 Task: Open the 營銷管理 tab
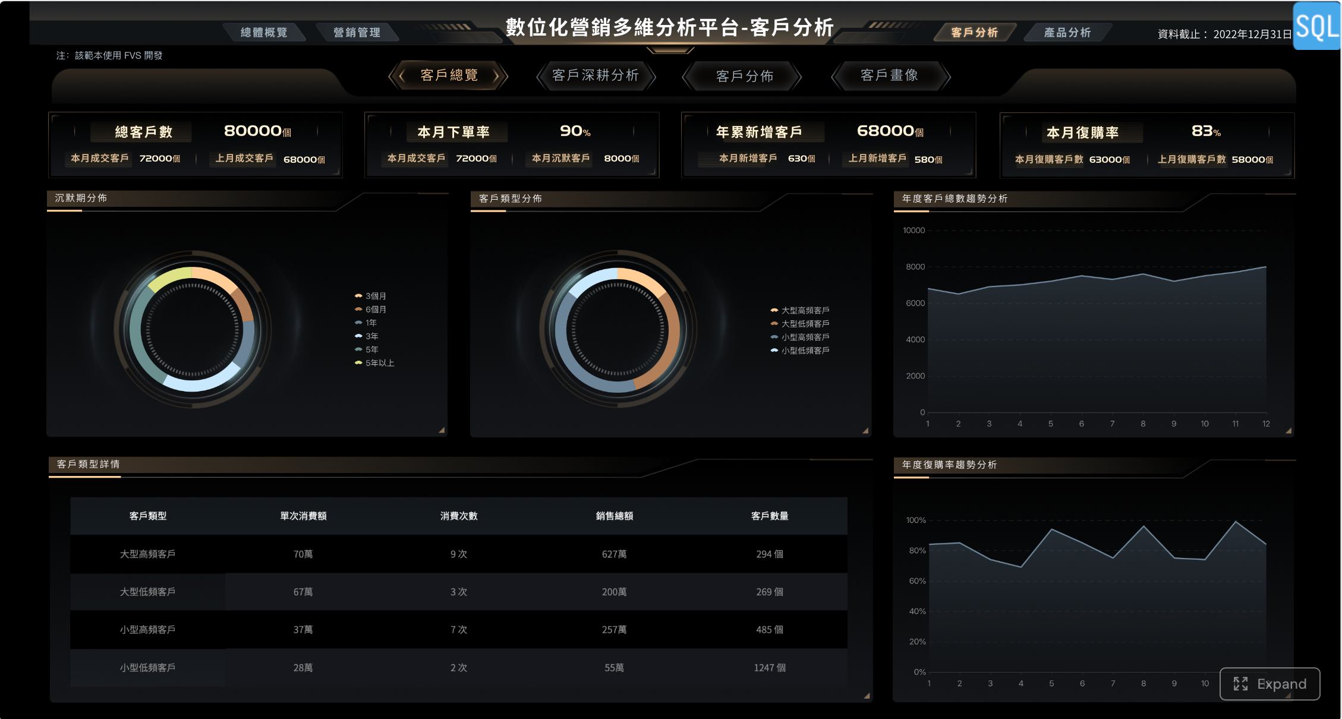tap(357, 33)
